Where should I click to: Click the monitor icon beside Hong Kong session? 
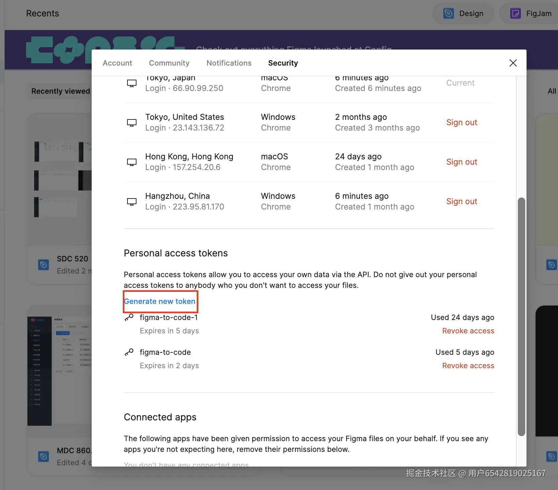click(x=132, y=162)
